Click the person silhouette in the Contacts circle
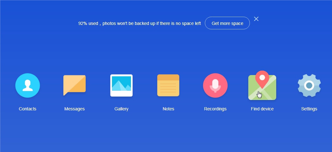The image size is (332, 152). 28,85
